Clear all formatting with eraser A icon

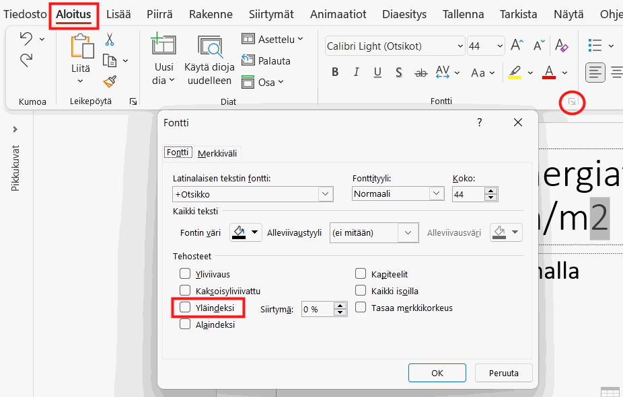561,45
